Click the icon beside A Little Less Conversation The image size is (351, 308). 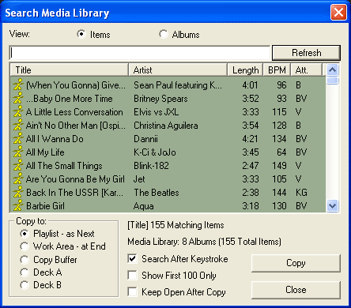coord(18,111)
